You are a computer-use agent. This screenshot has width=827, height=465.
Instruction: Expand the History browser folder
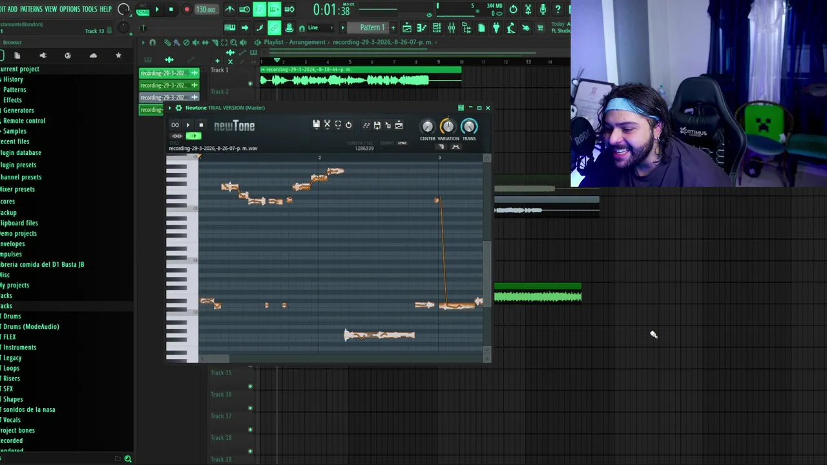(13, 79)
